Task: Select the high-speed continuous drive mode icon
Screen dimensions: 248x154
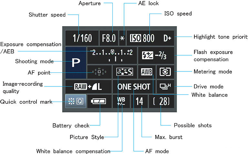Action: (165, 86)
